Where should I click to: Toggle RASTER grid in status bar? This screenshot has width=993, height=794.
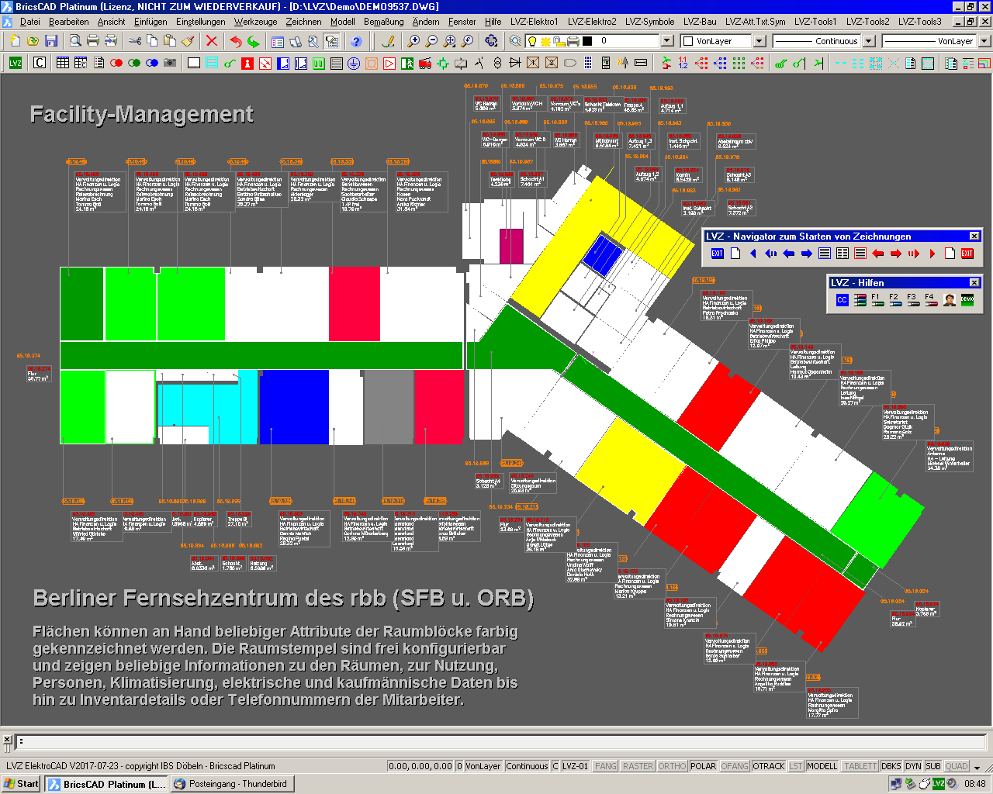click(638, 766)
